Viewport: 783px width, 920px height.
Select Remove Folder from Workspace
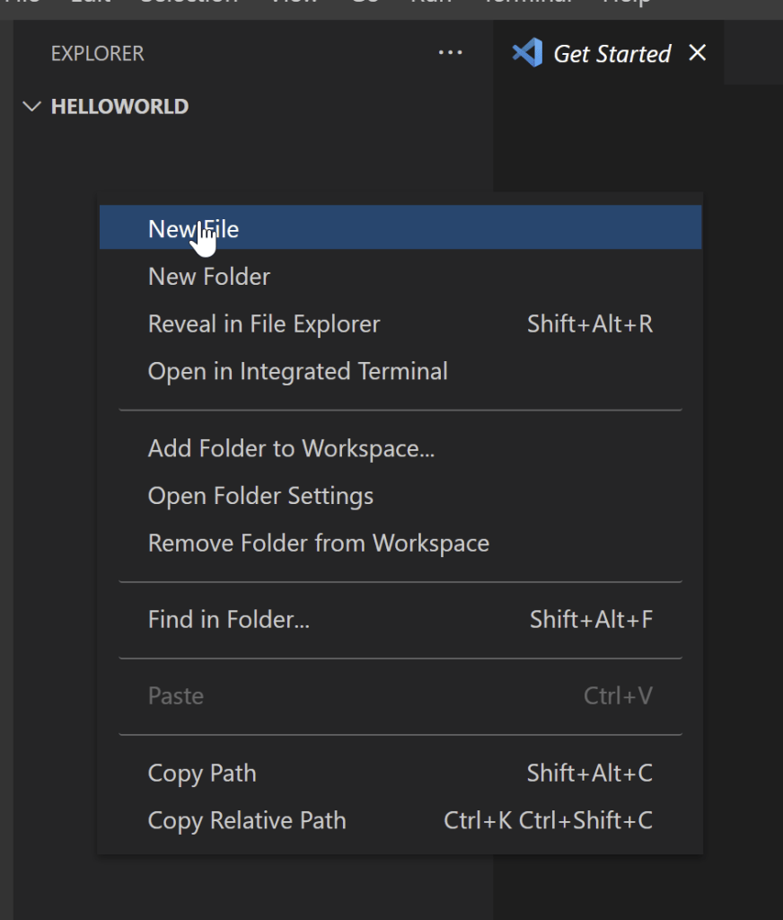318,544
